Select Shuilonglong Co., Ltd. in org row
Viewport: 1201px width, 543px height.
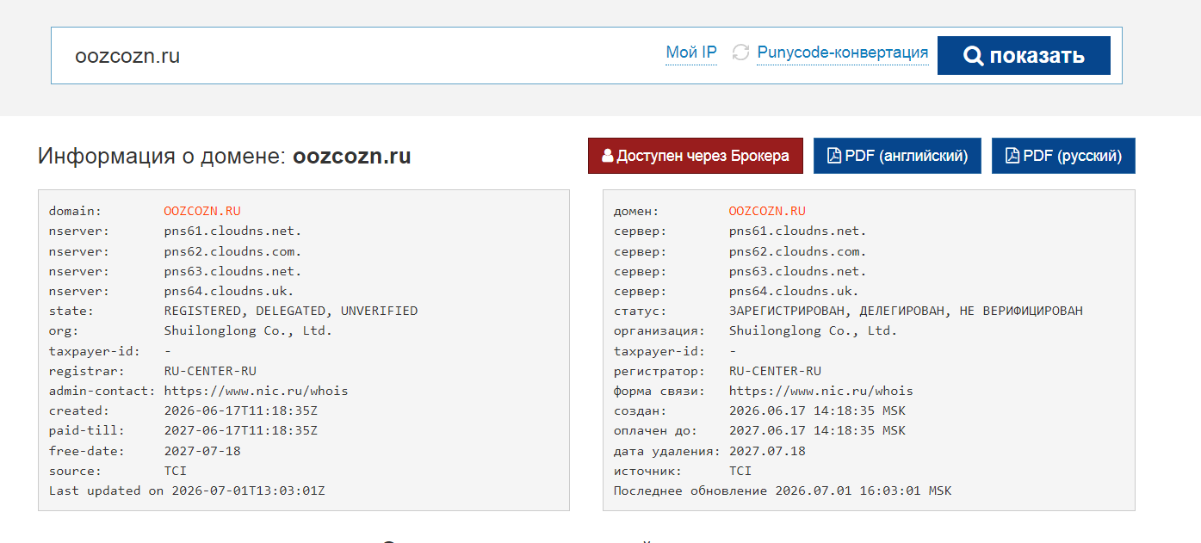(x=248, y=330)
